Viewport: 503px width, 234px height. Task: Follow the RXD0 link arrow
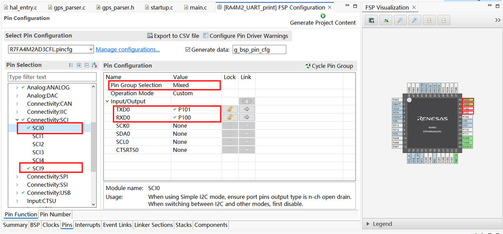247,117
